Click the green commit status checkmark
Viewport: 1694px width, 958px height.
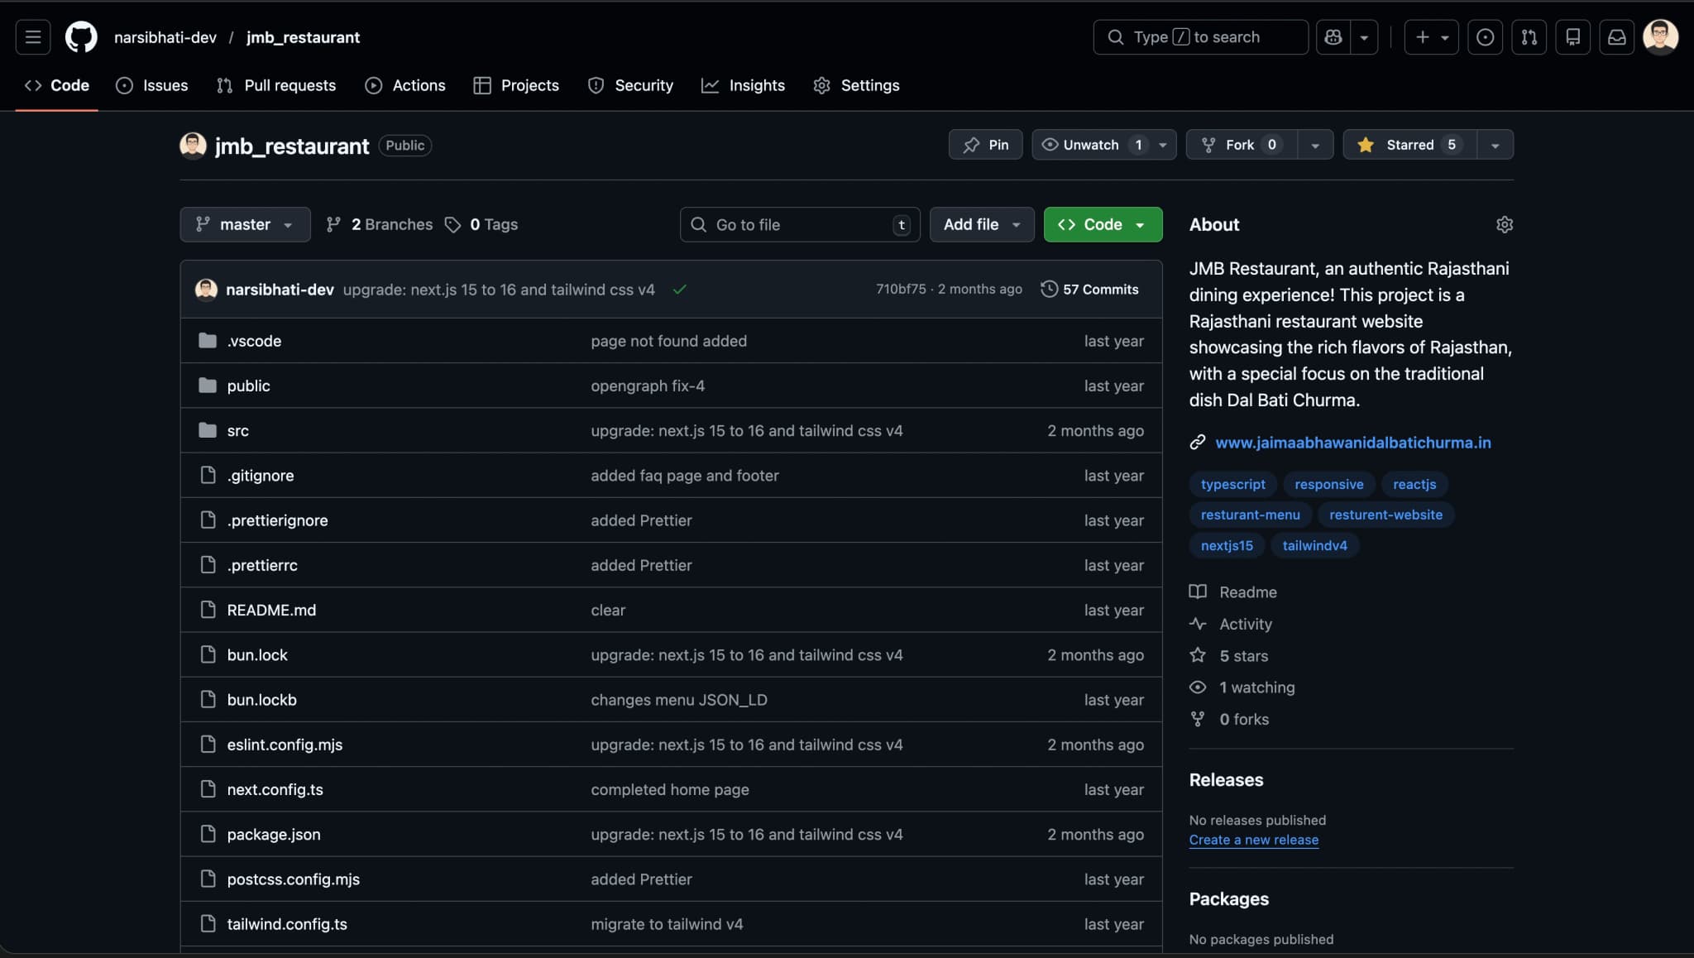point(679,290)
